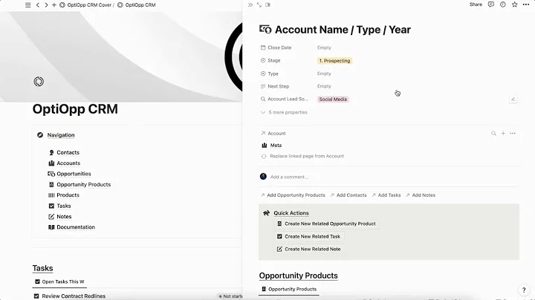Open the linked Meta account
The image size is (535, 300).
point(272,146)
